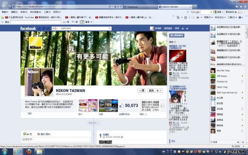Click the Facebook friend requests icon
This screenshot has height=155, width=248.
coord(40,28)
